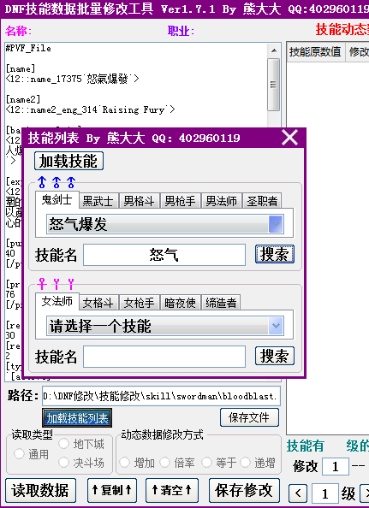Switch to the 黑武士 tab
369x508 pixels.
[98, 201]
